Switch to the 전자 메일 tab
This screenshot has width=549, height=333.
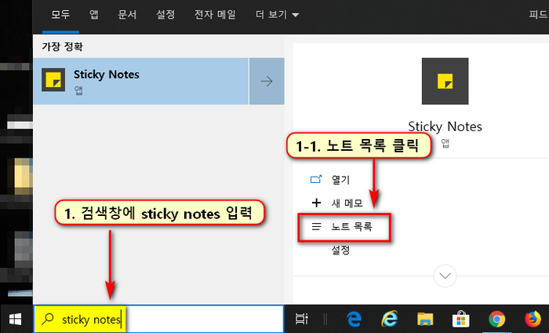(215, 15)
